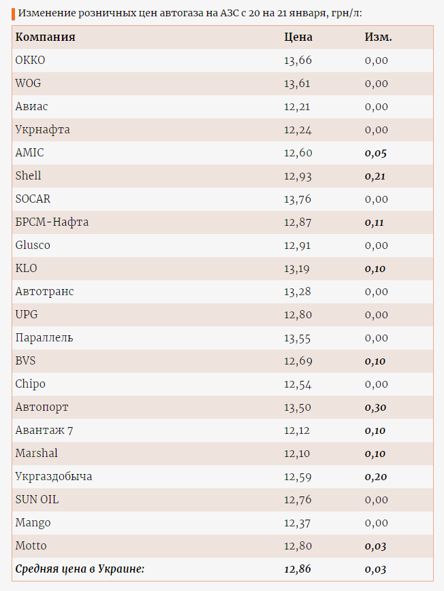
Task: Click SOCAR price 13,76
Action: coord(298,199)
